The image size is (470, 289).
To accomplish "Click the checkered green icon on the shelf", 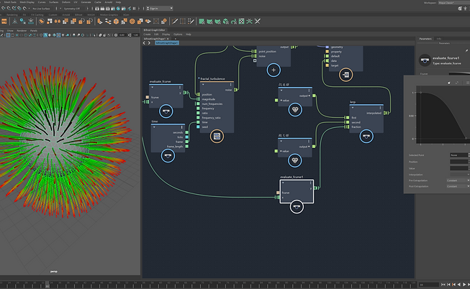I will click(241, 22).
